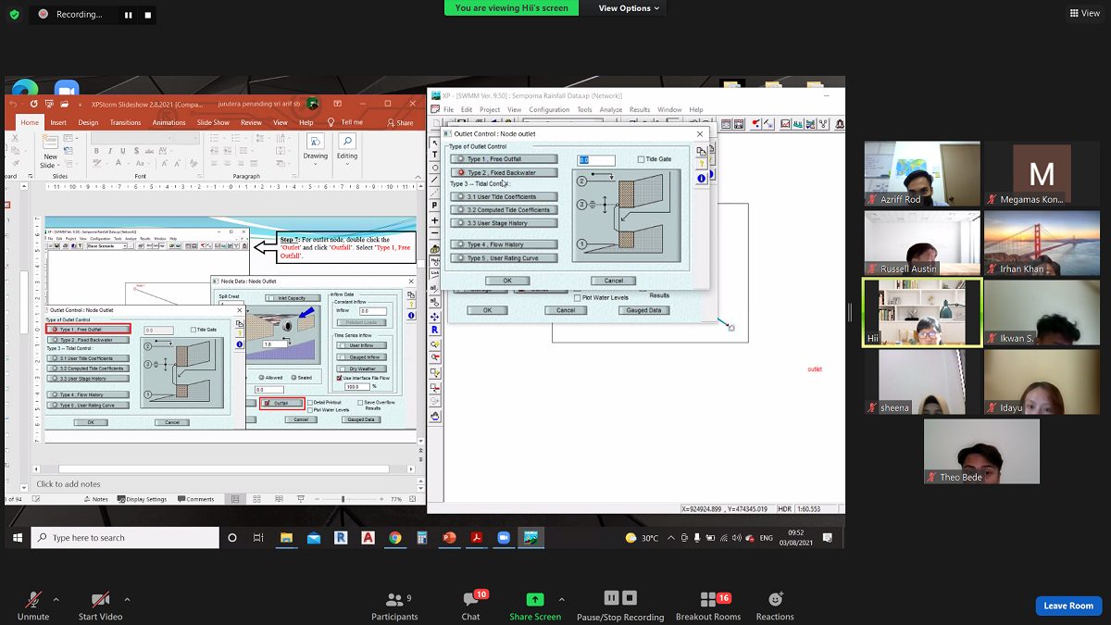Open File Explorer from the taskbar
Screen dimensions: 1111x625
pyautogui.click(x=287, y=538)
